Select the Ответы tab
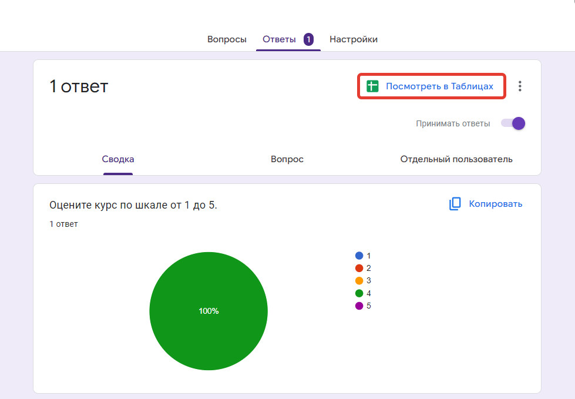The width and height of the screenshot is (575, 399). pos(279,39)
